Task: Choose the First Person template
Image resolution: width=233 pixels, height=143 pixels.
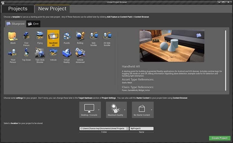Action: pyautogui.click(x=26, y=38)
